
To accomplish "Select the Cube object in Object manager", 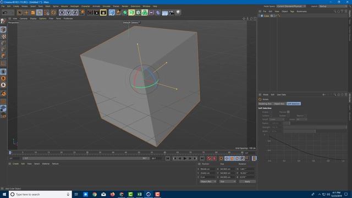I will click(x=266, y=16).
